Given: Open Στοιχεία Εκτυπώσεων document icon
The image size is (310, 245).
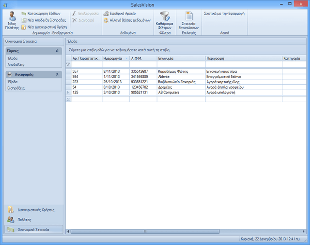Looking at the screenshot, I should (189, 16).
